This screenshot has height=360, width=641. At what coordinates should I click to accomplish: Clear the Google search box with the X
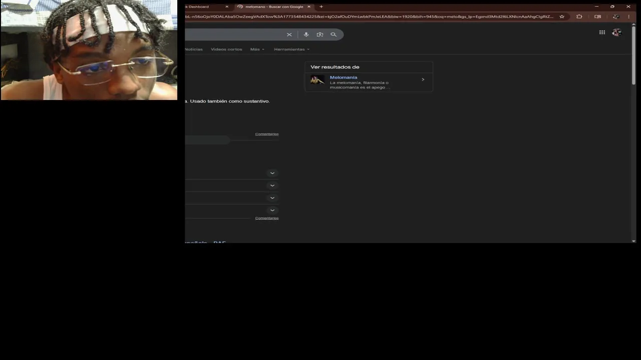(x=289, y=34)
